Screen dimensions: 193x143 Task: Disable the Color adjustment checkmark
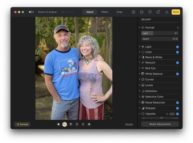pyautogui.click(x=178, y=52)
